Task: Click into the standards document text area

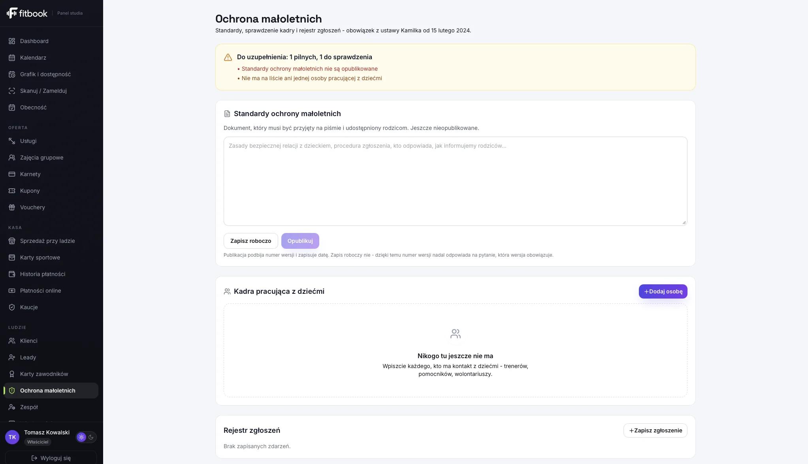Action: (456, 181)
